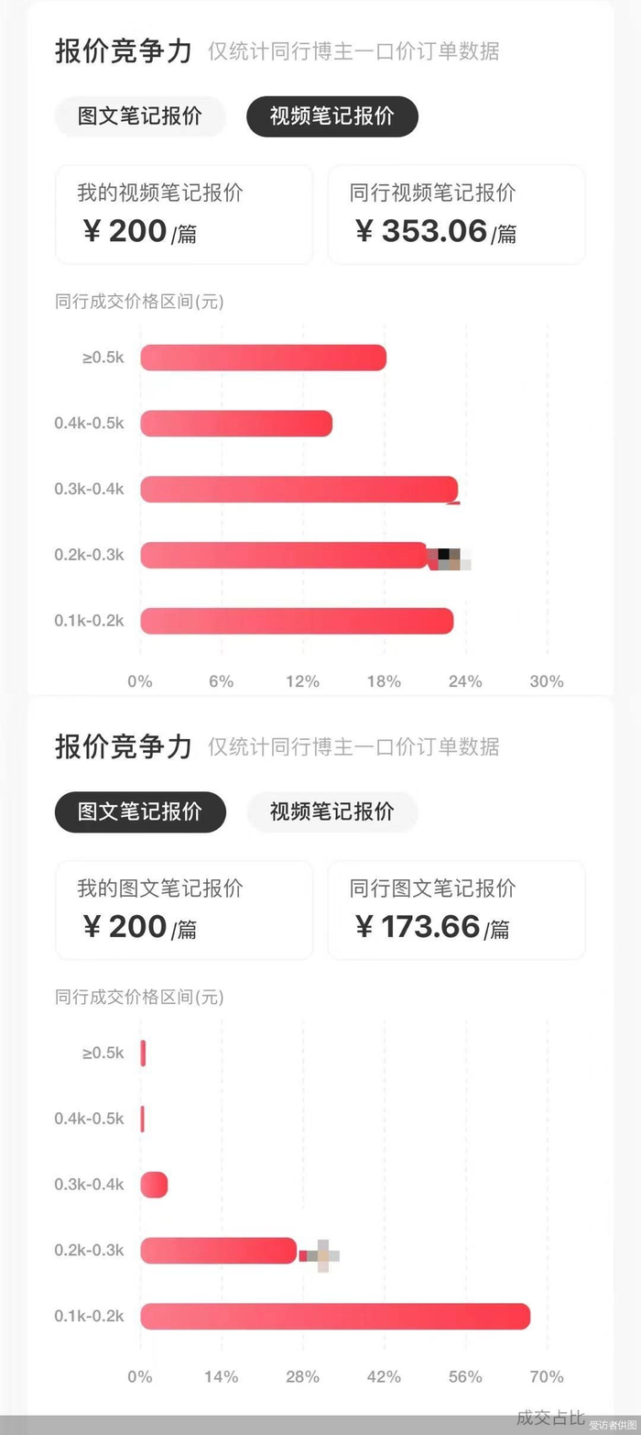This screenshot has height=1435, width=641.
Task: Select the dark highlighted 视频笔记报价 tab
Action: coord(331,116)
